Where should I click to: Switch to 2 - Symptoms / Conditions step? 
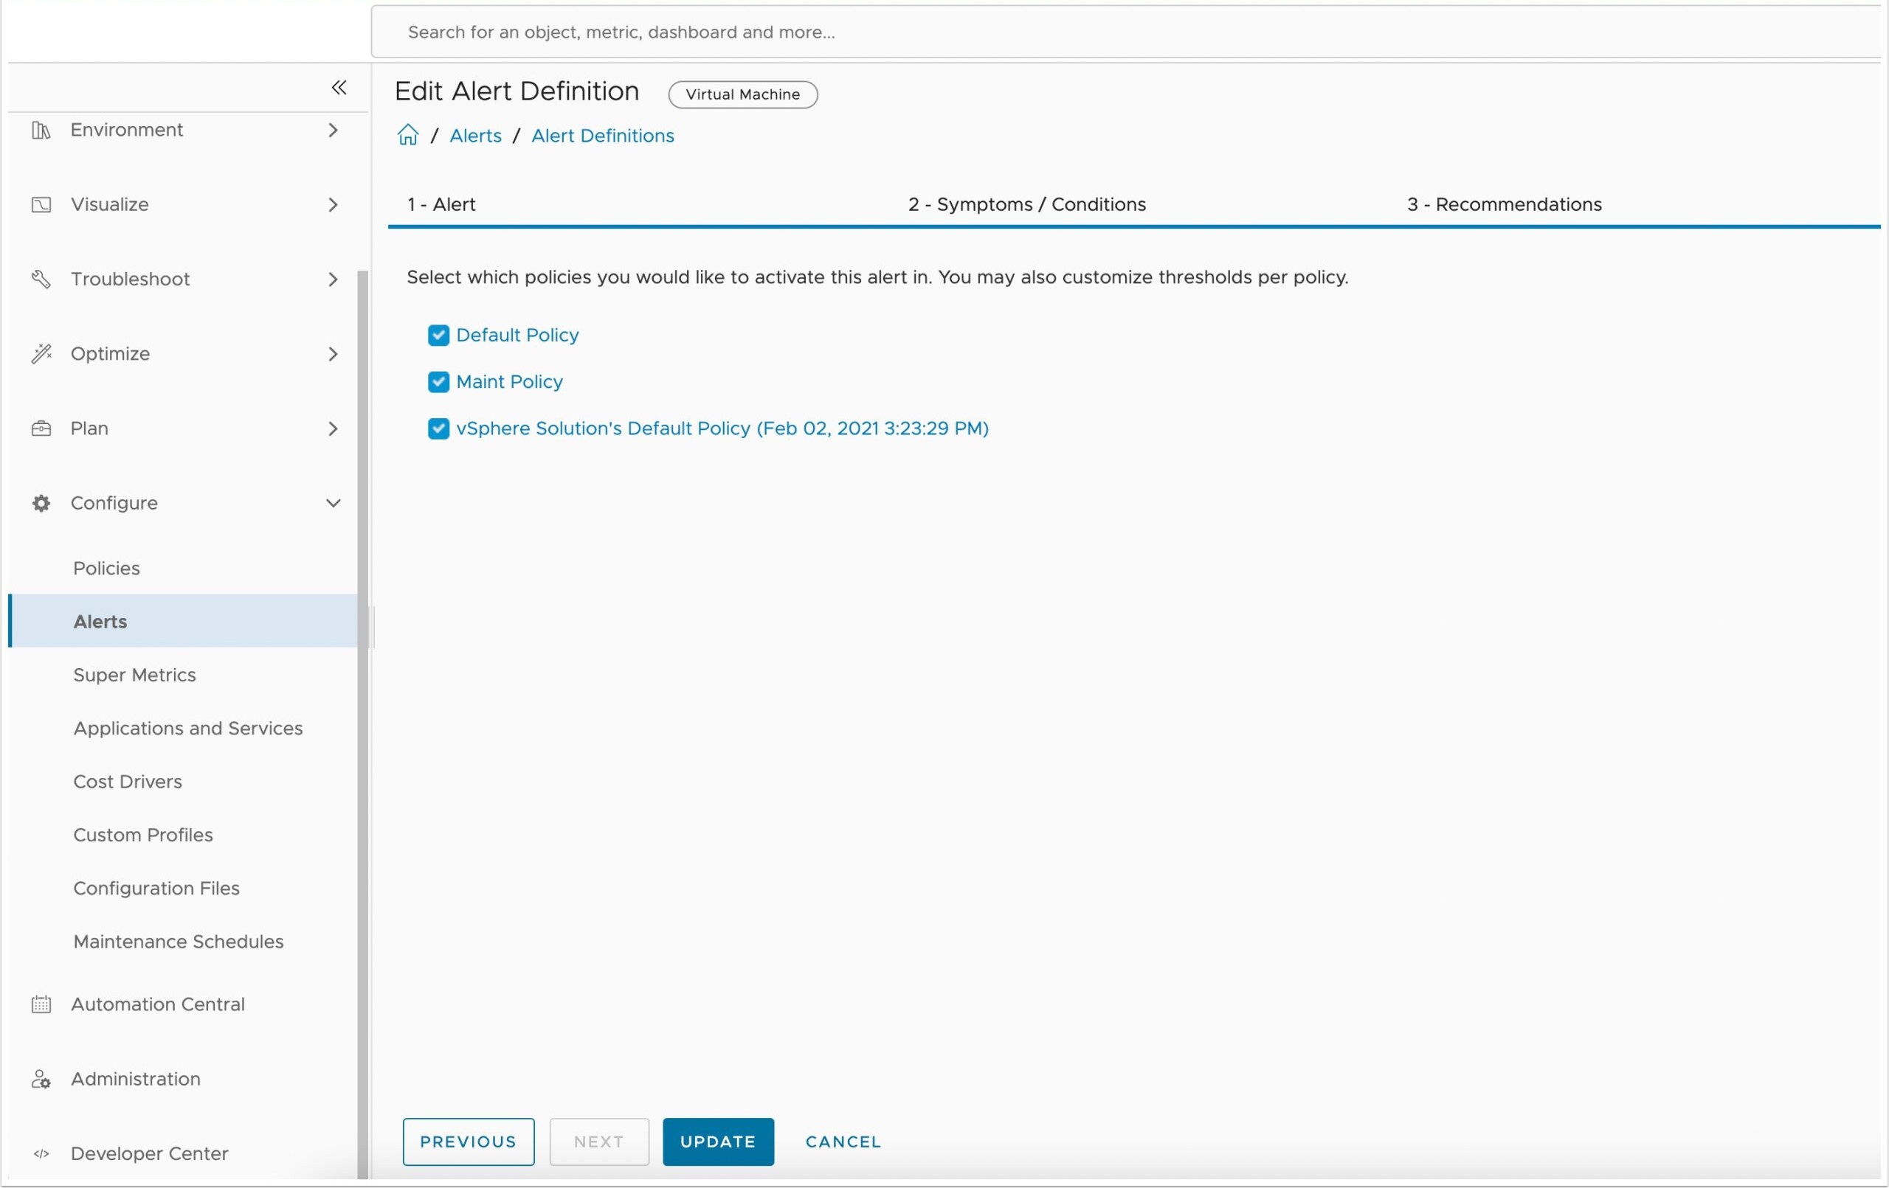coord(1027,204)
